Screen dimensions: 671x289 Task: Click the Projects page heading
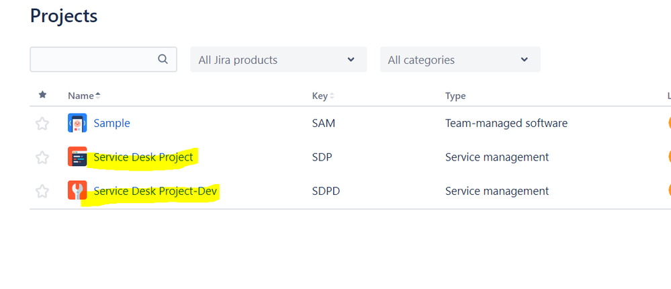64,16
